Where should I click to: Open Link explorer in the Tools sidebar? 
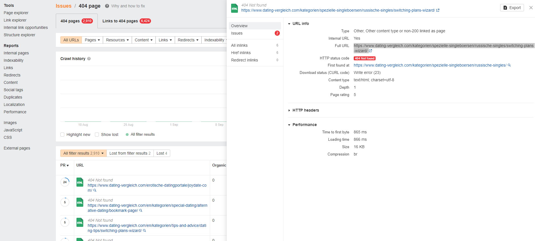[x=15, y=20]
